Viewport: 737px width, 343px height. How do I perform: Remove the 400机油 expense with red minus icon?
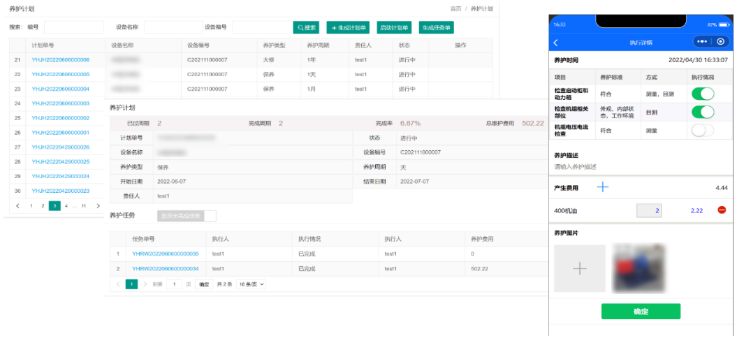[x=722, y=210]
